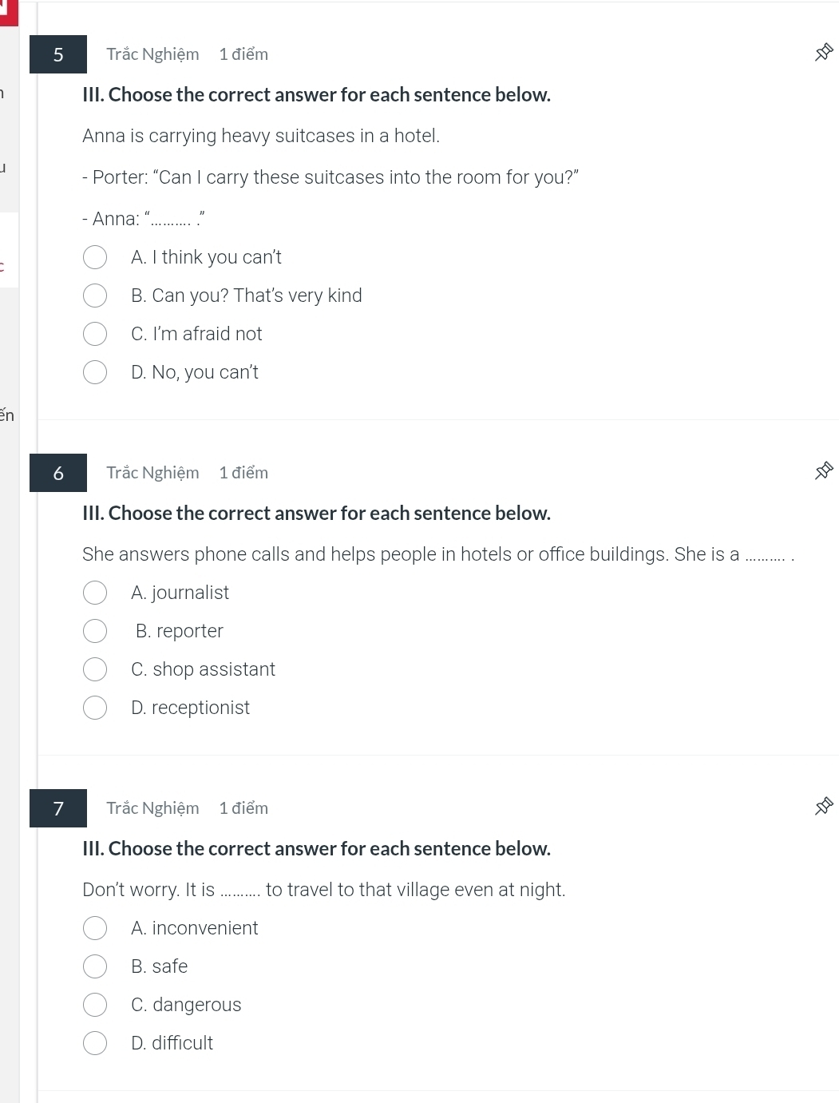Click question number 7 badge

point(58,808)
